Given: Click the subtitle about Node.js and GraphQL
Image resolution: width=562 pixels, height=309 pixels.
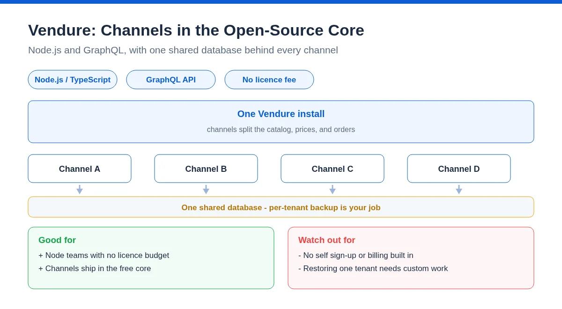Looking at the screenshot, I should pos(183,50).
